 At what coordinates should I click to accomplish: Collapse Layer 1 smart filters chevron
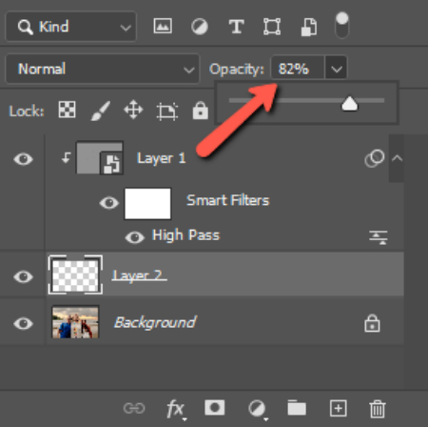pos(397,158)
